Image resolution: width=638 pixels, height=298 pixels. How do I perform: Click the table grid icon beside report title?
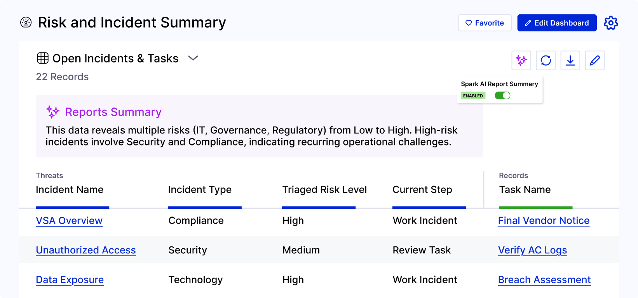click(x=43, y=58)
